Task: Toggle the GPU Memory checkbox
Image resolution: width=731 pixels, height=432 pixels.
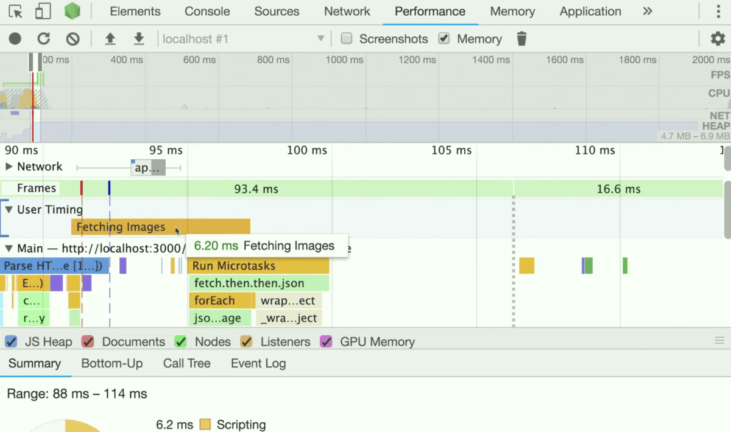Action: (x=327, y=341)
